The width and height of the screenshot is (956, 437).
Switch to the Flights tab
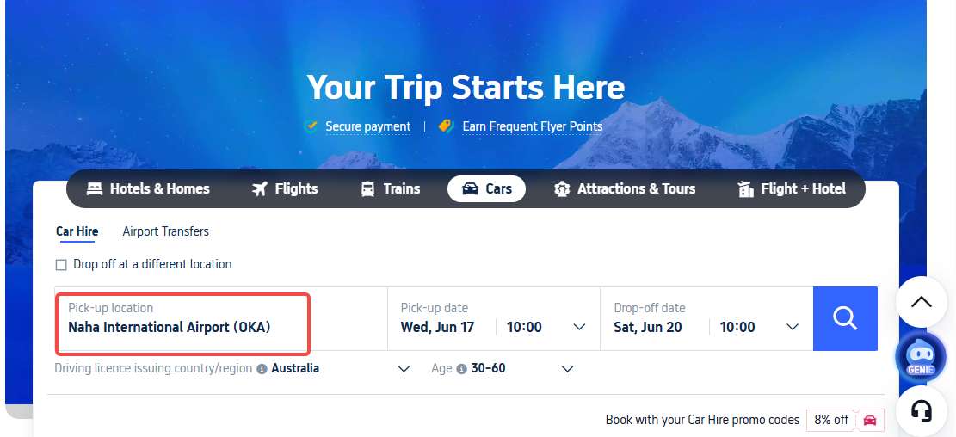click(x=285, y=189)
